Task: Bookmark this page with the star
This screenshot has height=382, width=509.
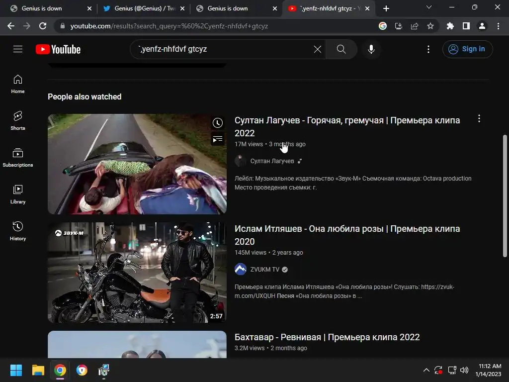Action: (x=430, y=26)
